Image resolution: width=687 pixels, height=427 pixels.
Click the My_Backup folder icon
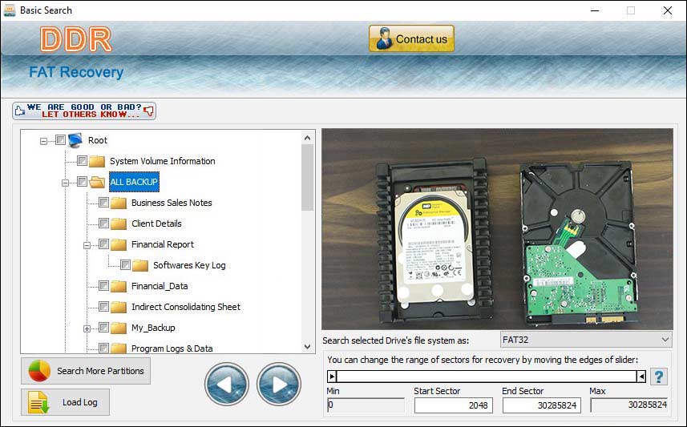click(x=119, y=328)
